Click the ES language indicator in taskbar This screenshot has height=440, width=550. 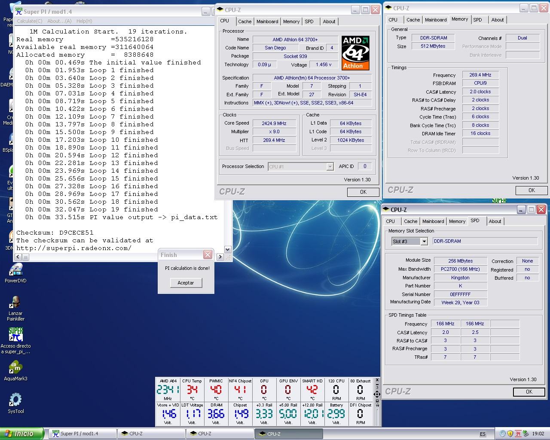tap(483, 434)
